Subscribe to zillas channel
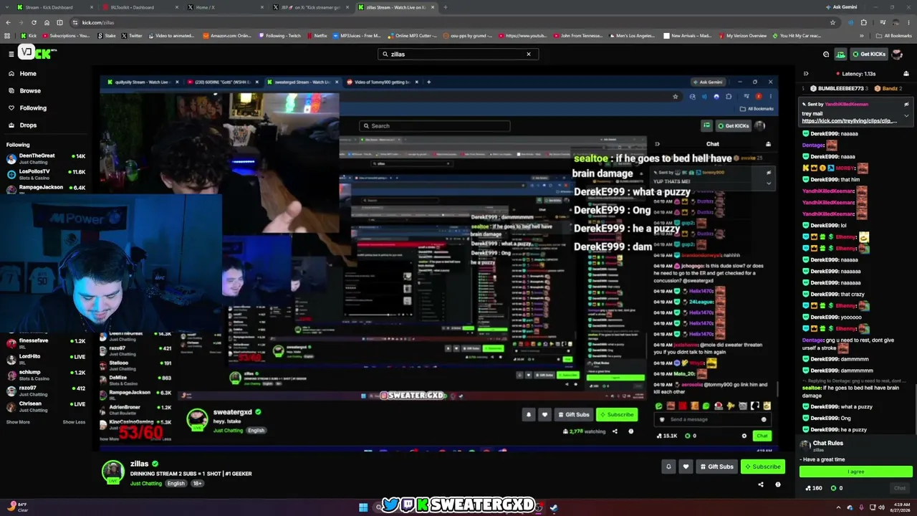The image size is (917, 516). [762, 467]
